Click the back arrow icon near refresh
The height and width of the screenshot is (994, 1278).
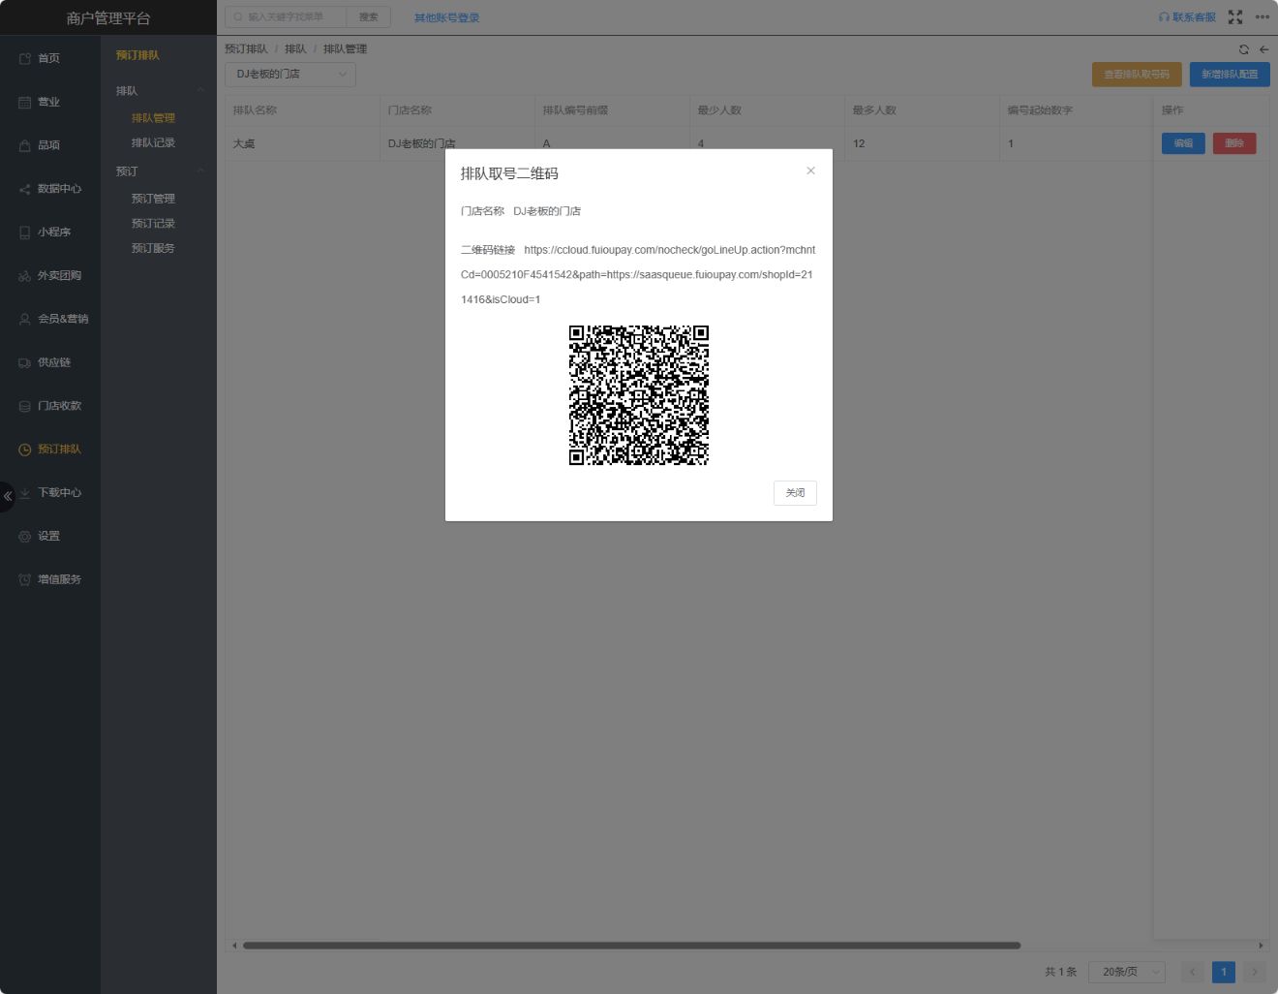[x=1263, y=49]
